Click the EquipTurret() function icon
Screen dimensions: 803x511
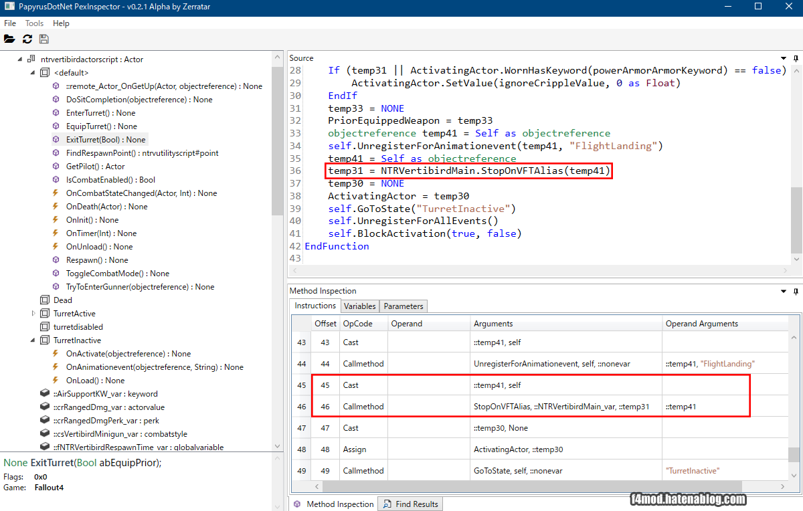point(57,126)
